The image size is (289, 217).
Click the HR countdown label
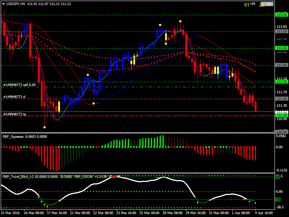(253, 4)
